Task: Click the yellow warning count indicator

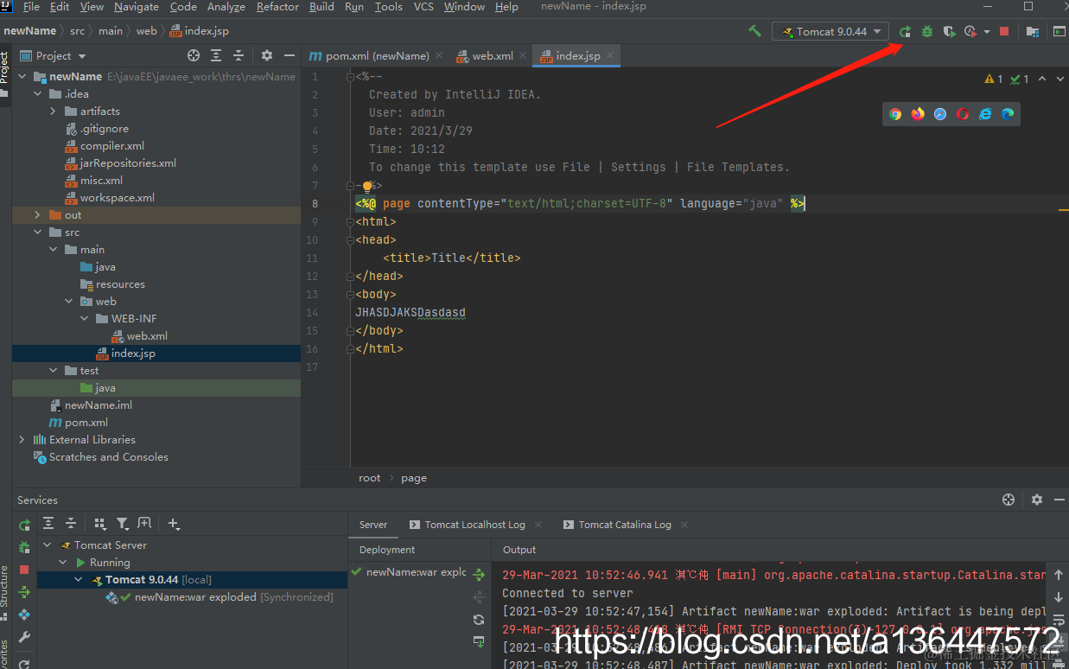Action: coord(994,79)
